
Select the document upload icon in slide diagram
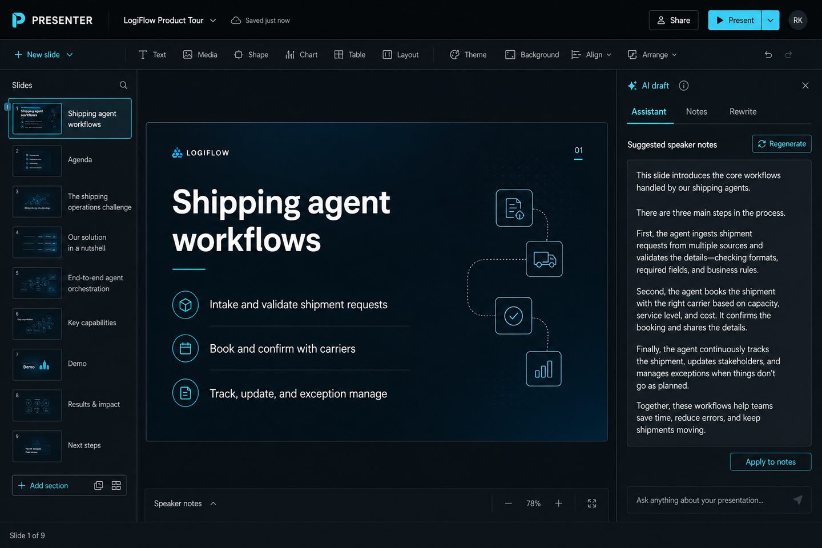pos(514,208)
